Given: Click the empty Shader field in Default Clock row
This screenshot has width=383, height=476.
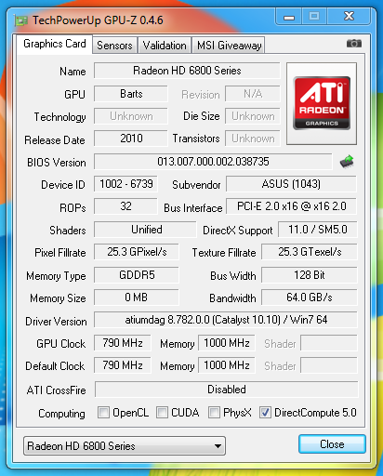Looking at the screenshot, I should pyautogui.click(x=329, y=365).
